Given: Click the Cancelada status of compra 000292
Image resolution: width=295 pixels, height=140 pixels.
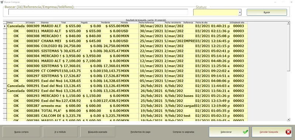Looking at the screenshot, I should tap(16, 91).
